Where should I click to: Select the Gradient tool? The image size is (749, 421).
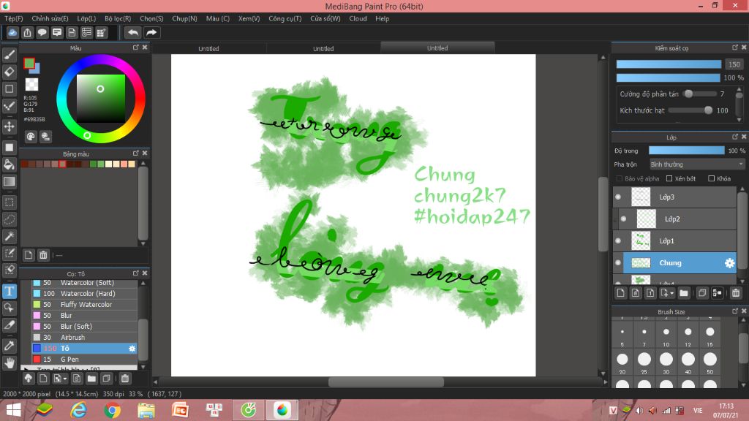point(10,181)
